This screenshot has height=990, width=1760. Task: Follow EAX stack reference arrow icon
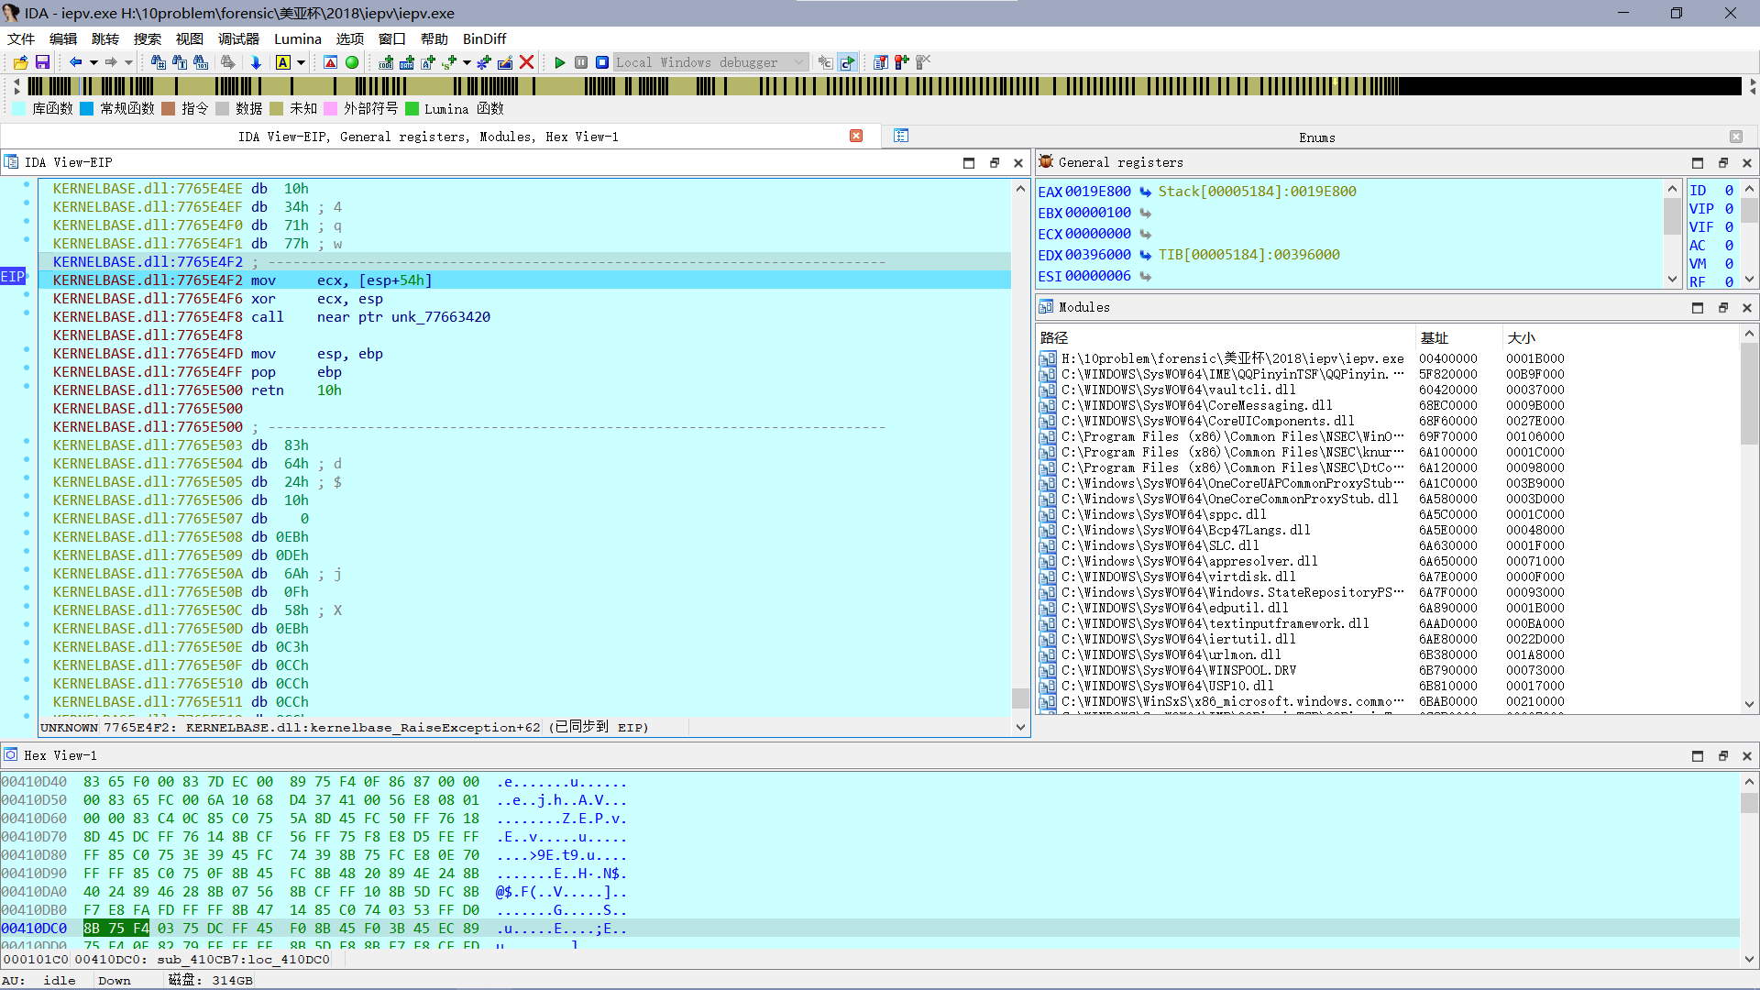(x=1145, y=192)
